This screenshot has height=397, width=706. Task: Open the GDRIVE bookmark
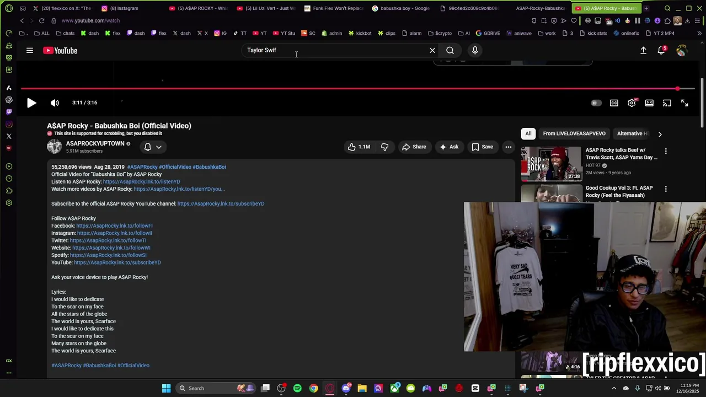point(488,33)
